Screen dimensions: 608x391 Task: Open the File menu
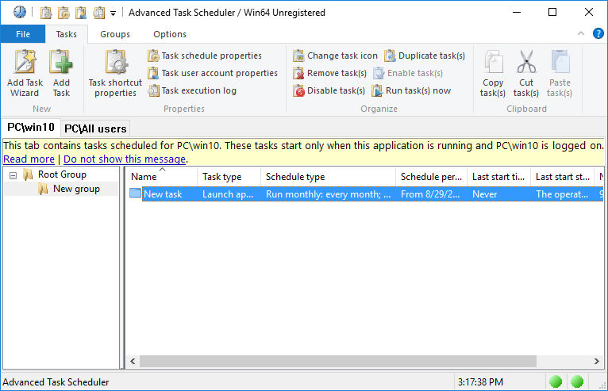(x=23, y=34)
